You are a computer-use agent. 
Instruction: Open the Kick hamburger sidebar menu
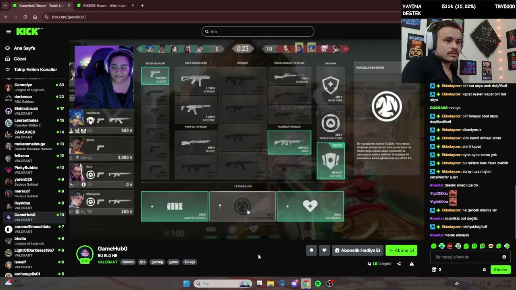pos(8,31)
